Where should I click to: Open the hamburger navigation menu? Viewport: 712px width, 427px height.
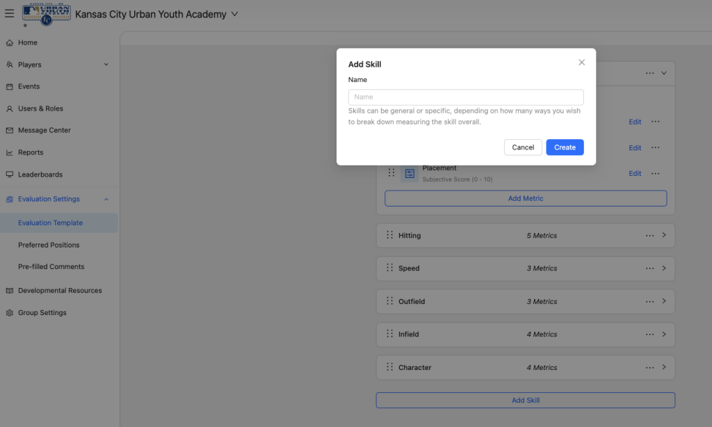[x=10, y=13]
